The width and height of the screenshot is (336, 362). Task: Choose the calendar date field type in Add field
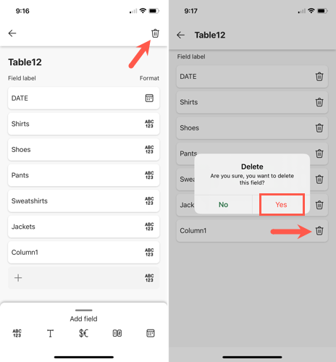pos(151,333)
